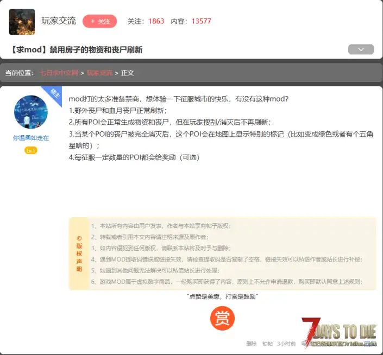Screen dimensions: 383x355
Task: Click the 玩家交流 forum avatar image
Action: click(x=22, y=22)
